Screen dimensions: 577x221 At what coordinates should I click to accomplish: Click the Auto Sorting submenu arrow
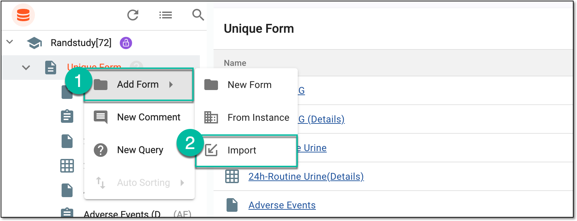click(182, 183)
